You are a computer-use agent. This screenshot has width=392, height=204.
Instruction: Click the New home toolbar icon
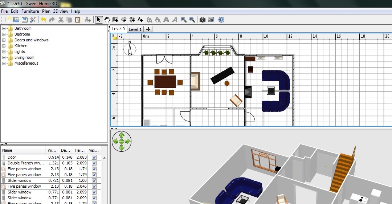(x=8, y=20)
